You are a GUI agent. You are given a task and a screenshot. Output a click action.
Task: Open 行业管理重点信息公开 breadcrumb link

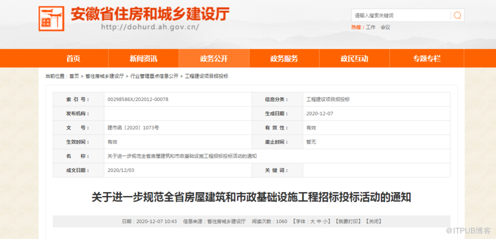tap(155, 76)
